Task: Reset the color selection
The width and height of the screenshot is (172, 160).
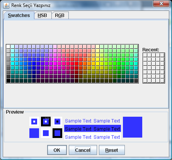Action: tap(112, 150)
